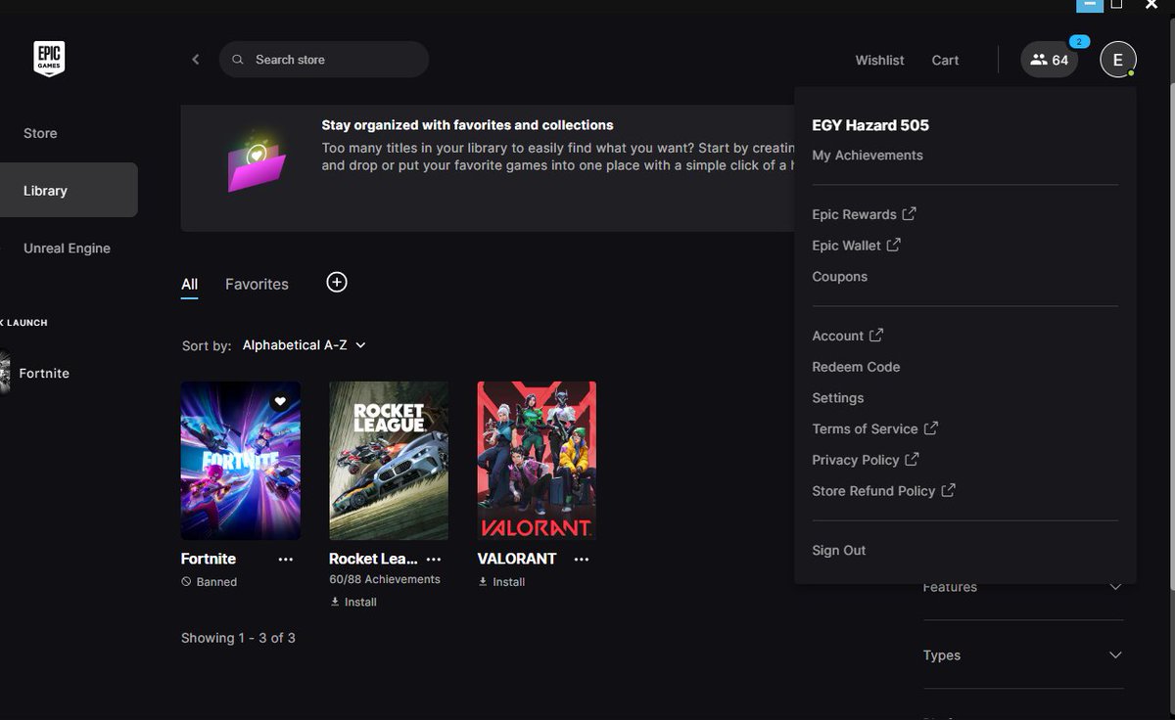Click the search magnifier icon

point(238,60)
